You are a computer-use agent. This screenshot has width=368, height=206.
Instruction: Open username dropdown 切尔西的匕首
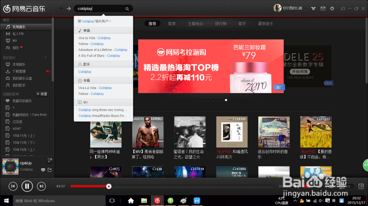(294, 8)
